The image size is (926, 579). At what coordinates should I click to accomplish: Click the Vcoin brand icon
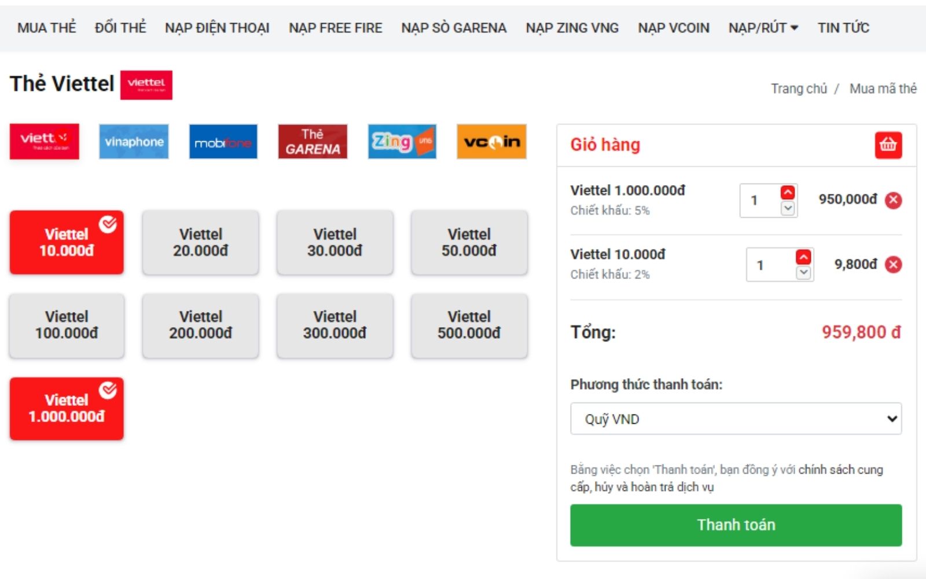491,141
